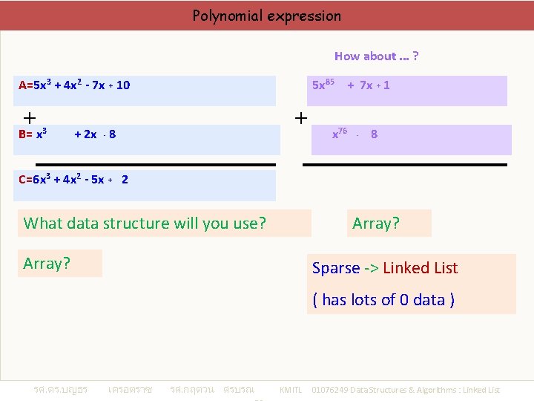Select the 5x^85 + 7x + 1 box

(x=408, y=90)
